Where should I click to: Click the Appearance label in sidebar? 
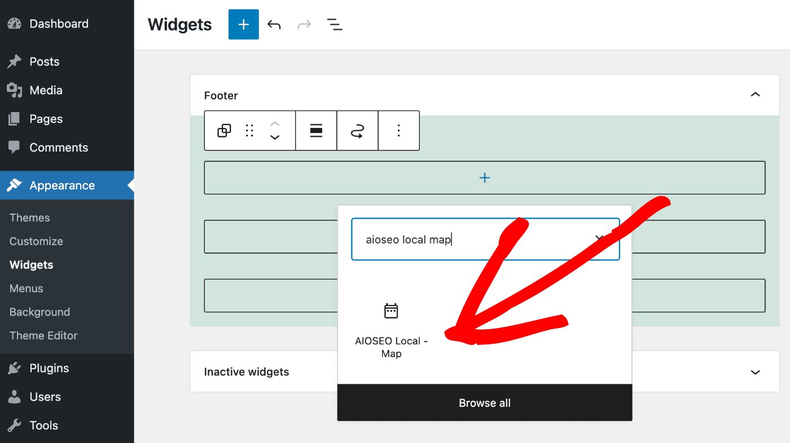coord(62,185)
